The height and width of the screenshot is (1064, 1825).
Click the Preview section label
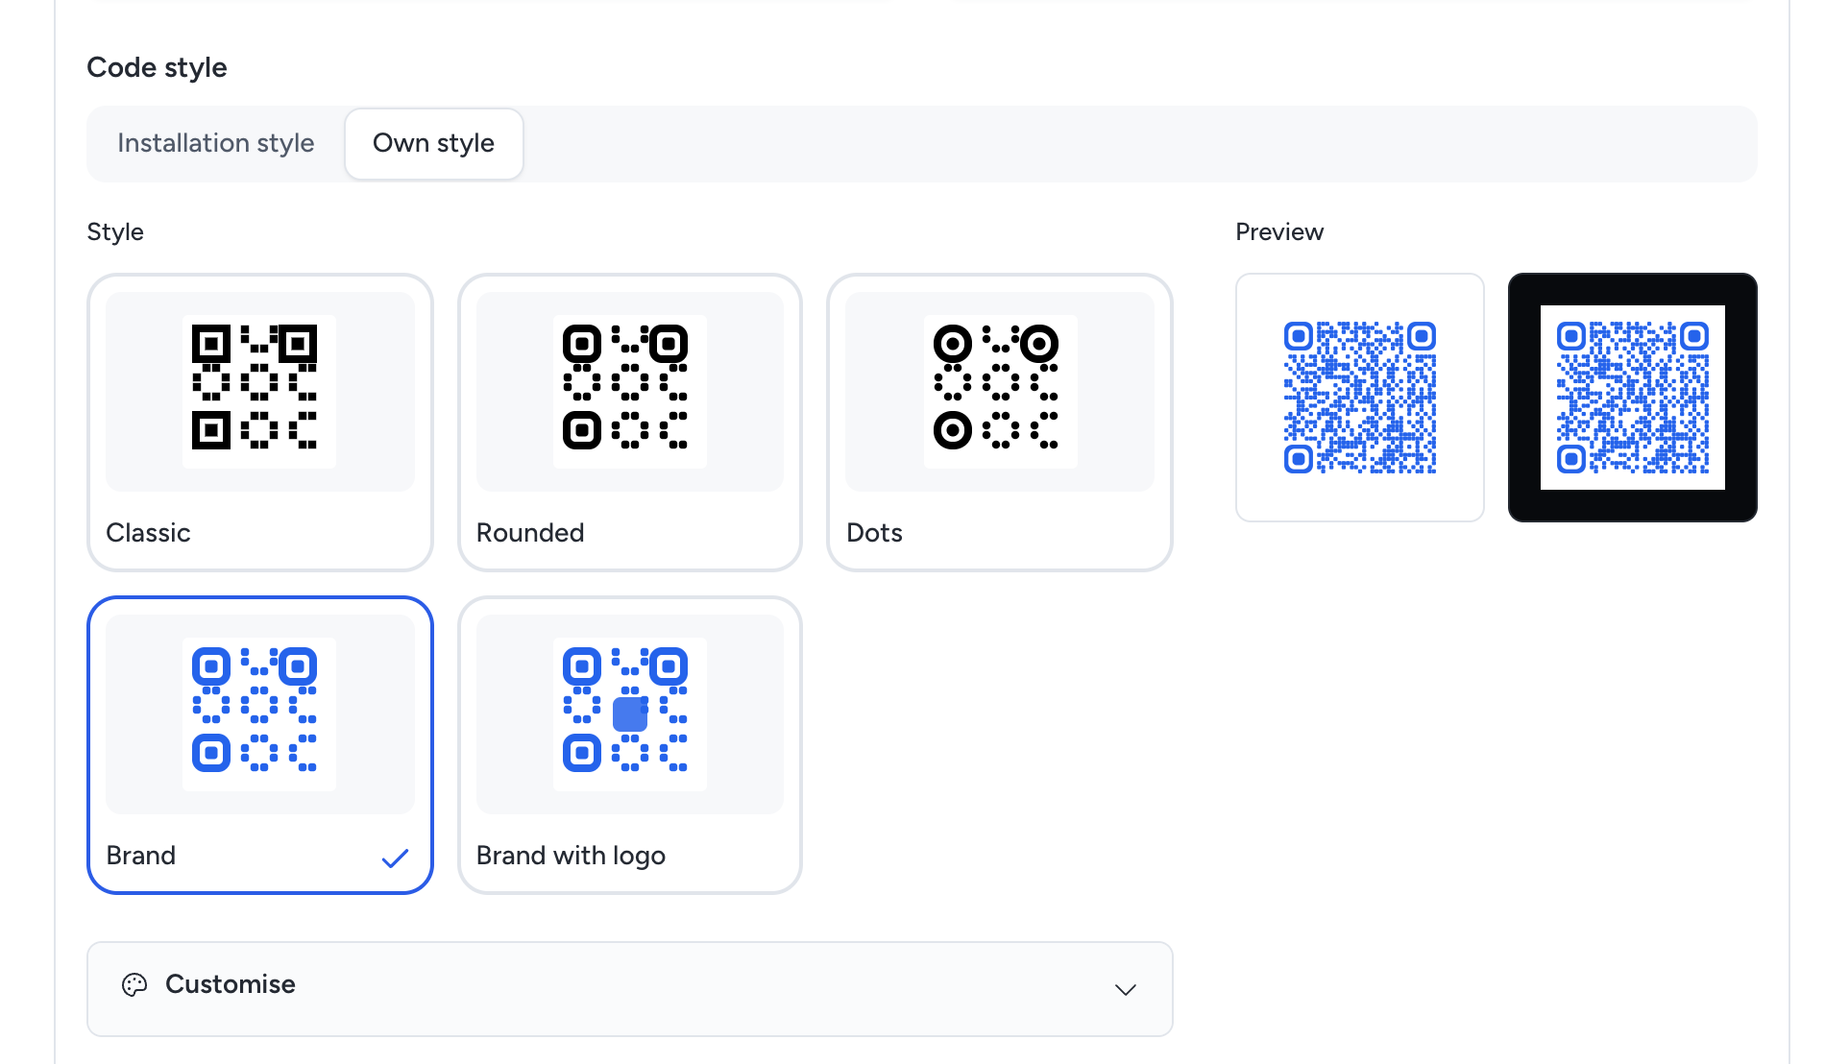[1279, 231]
